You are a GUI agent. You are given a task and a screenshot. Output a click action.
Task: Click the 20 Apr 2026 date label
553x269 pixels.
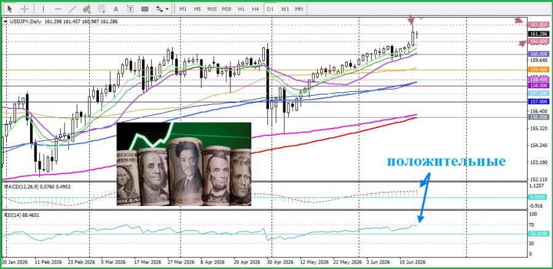click(248, 262)
